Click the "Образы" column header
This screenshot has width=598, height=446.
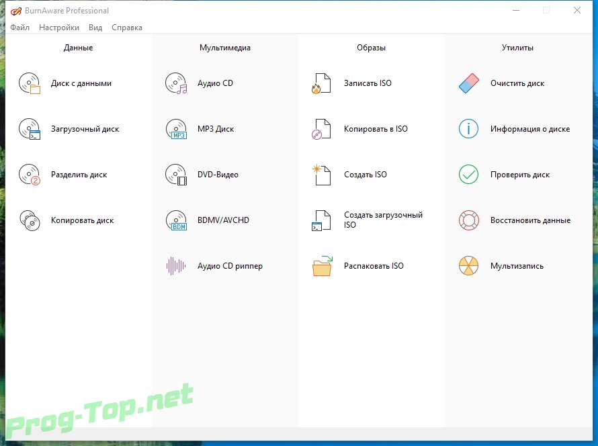point(371,48)
